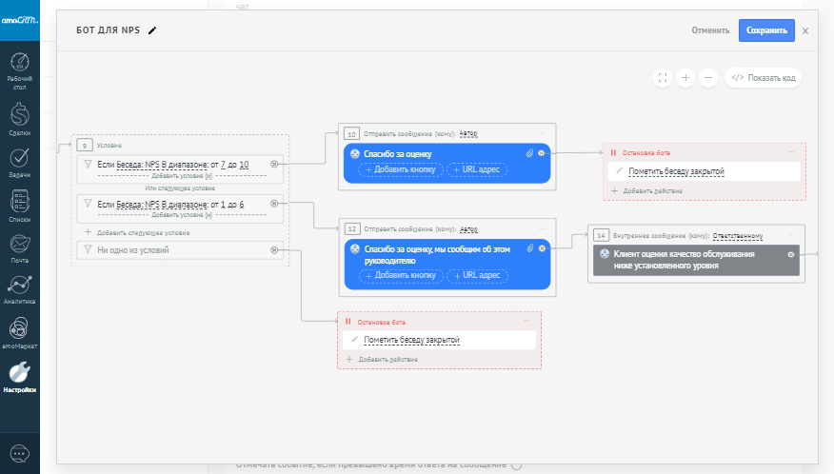The height and width of the screenshot is (474, 834).
Task: Click paperclip icon in 'Спасибо за оценку' message
Action: point(530,153)
